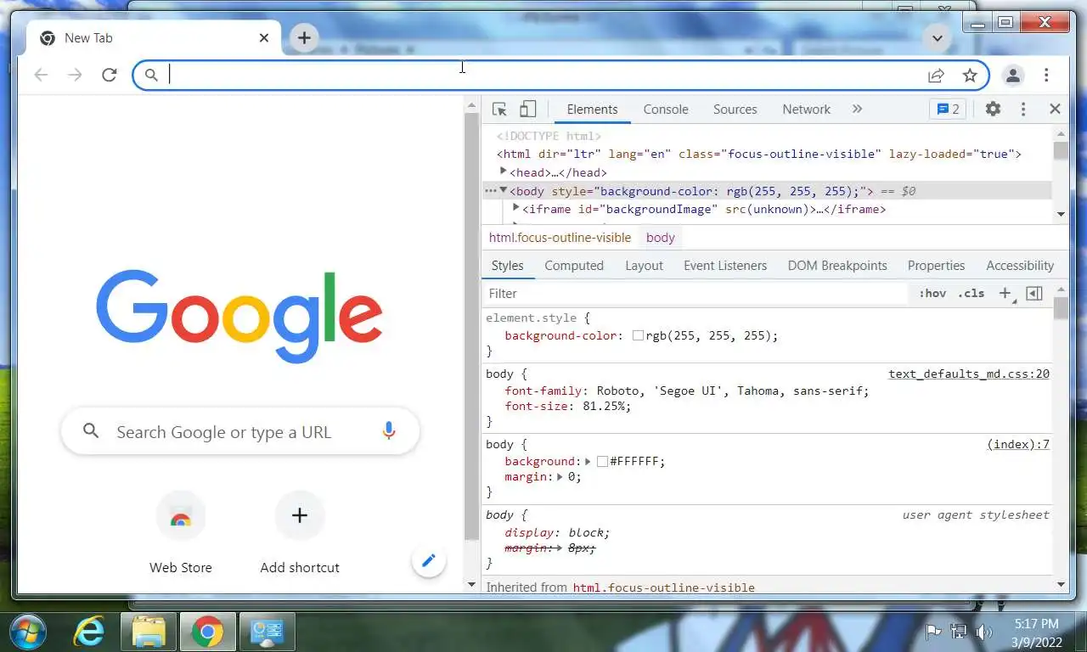Screen dimensions: 1087x652
Task: Expand the background shorthand property
Action: 588,462
